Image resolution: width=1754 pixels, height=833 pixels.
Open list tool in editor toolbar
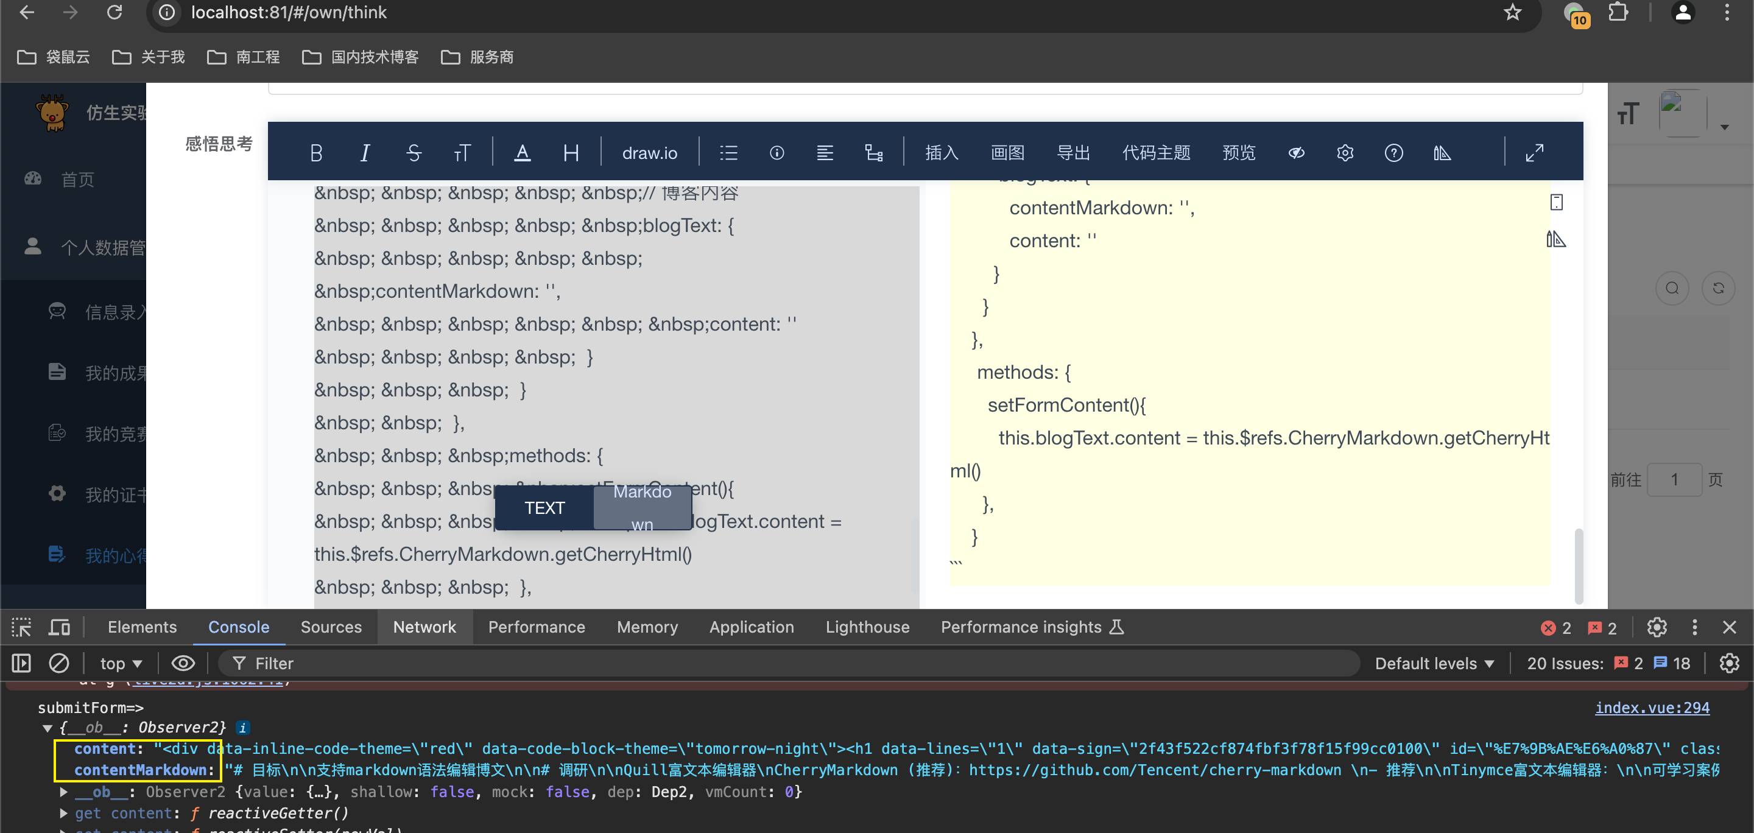[x=728, y=152]
